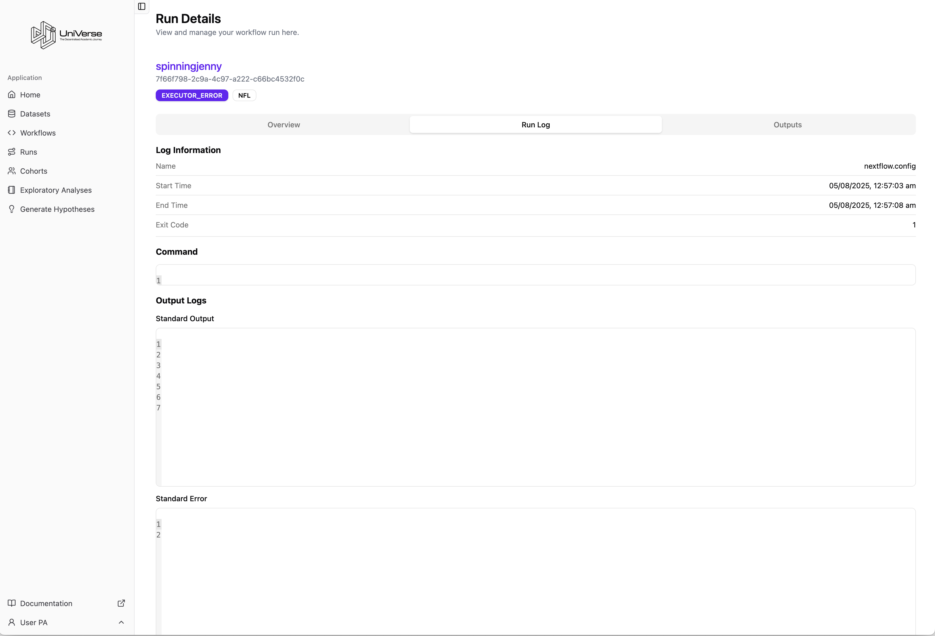Open the spinningjenny workflow link
Viewport: 935px width, 636px height.
pos(189,66)
